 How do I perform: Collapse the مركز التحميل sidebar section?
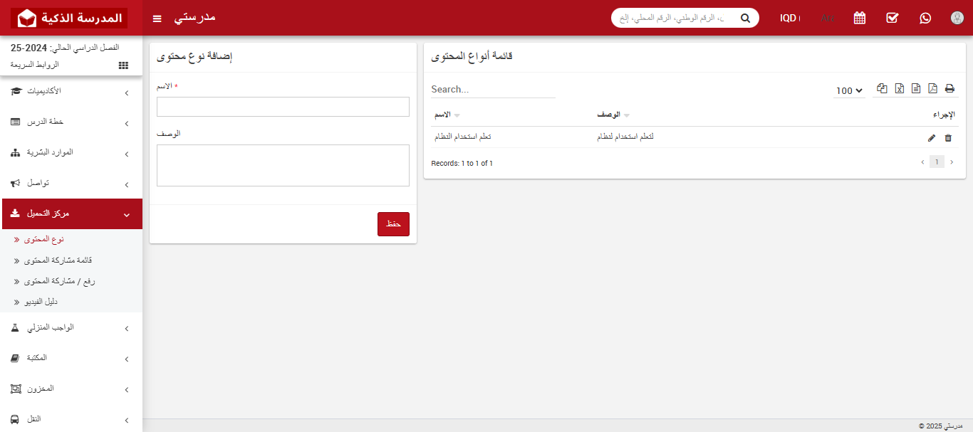[x=71, y=214]
